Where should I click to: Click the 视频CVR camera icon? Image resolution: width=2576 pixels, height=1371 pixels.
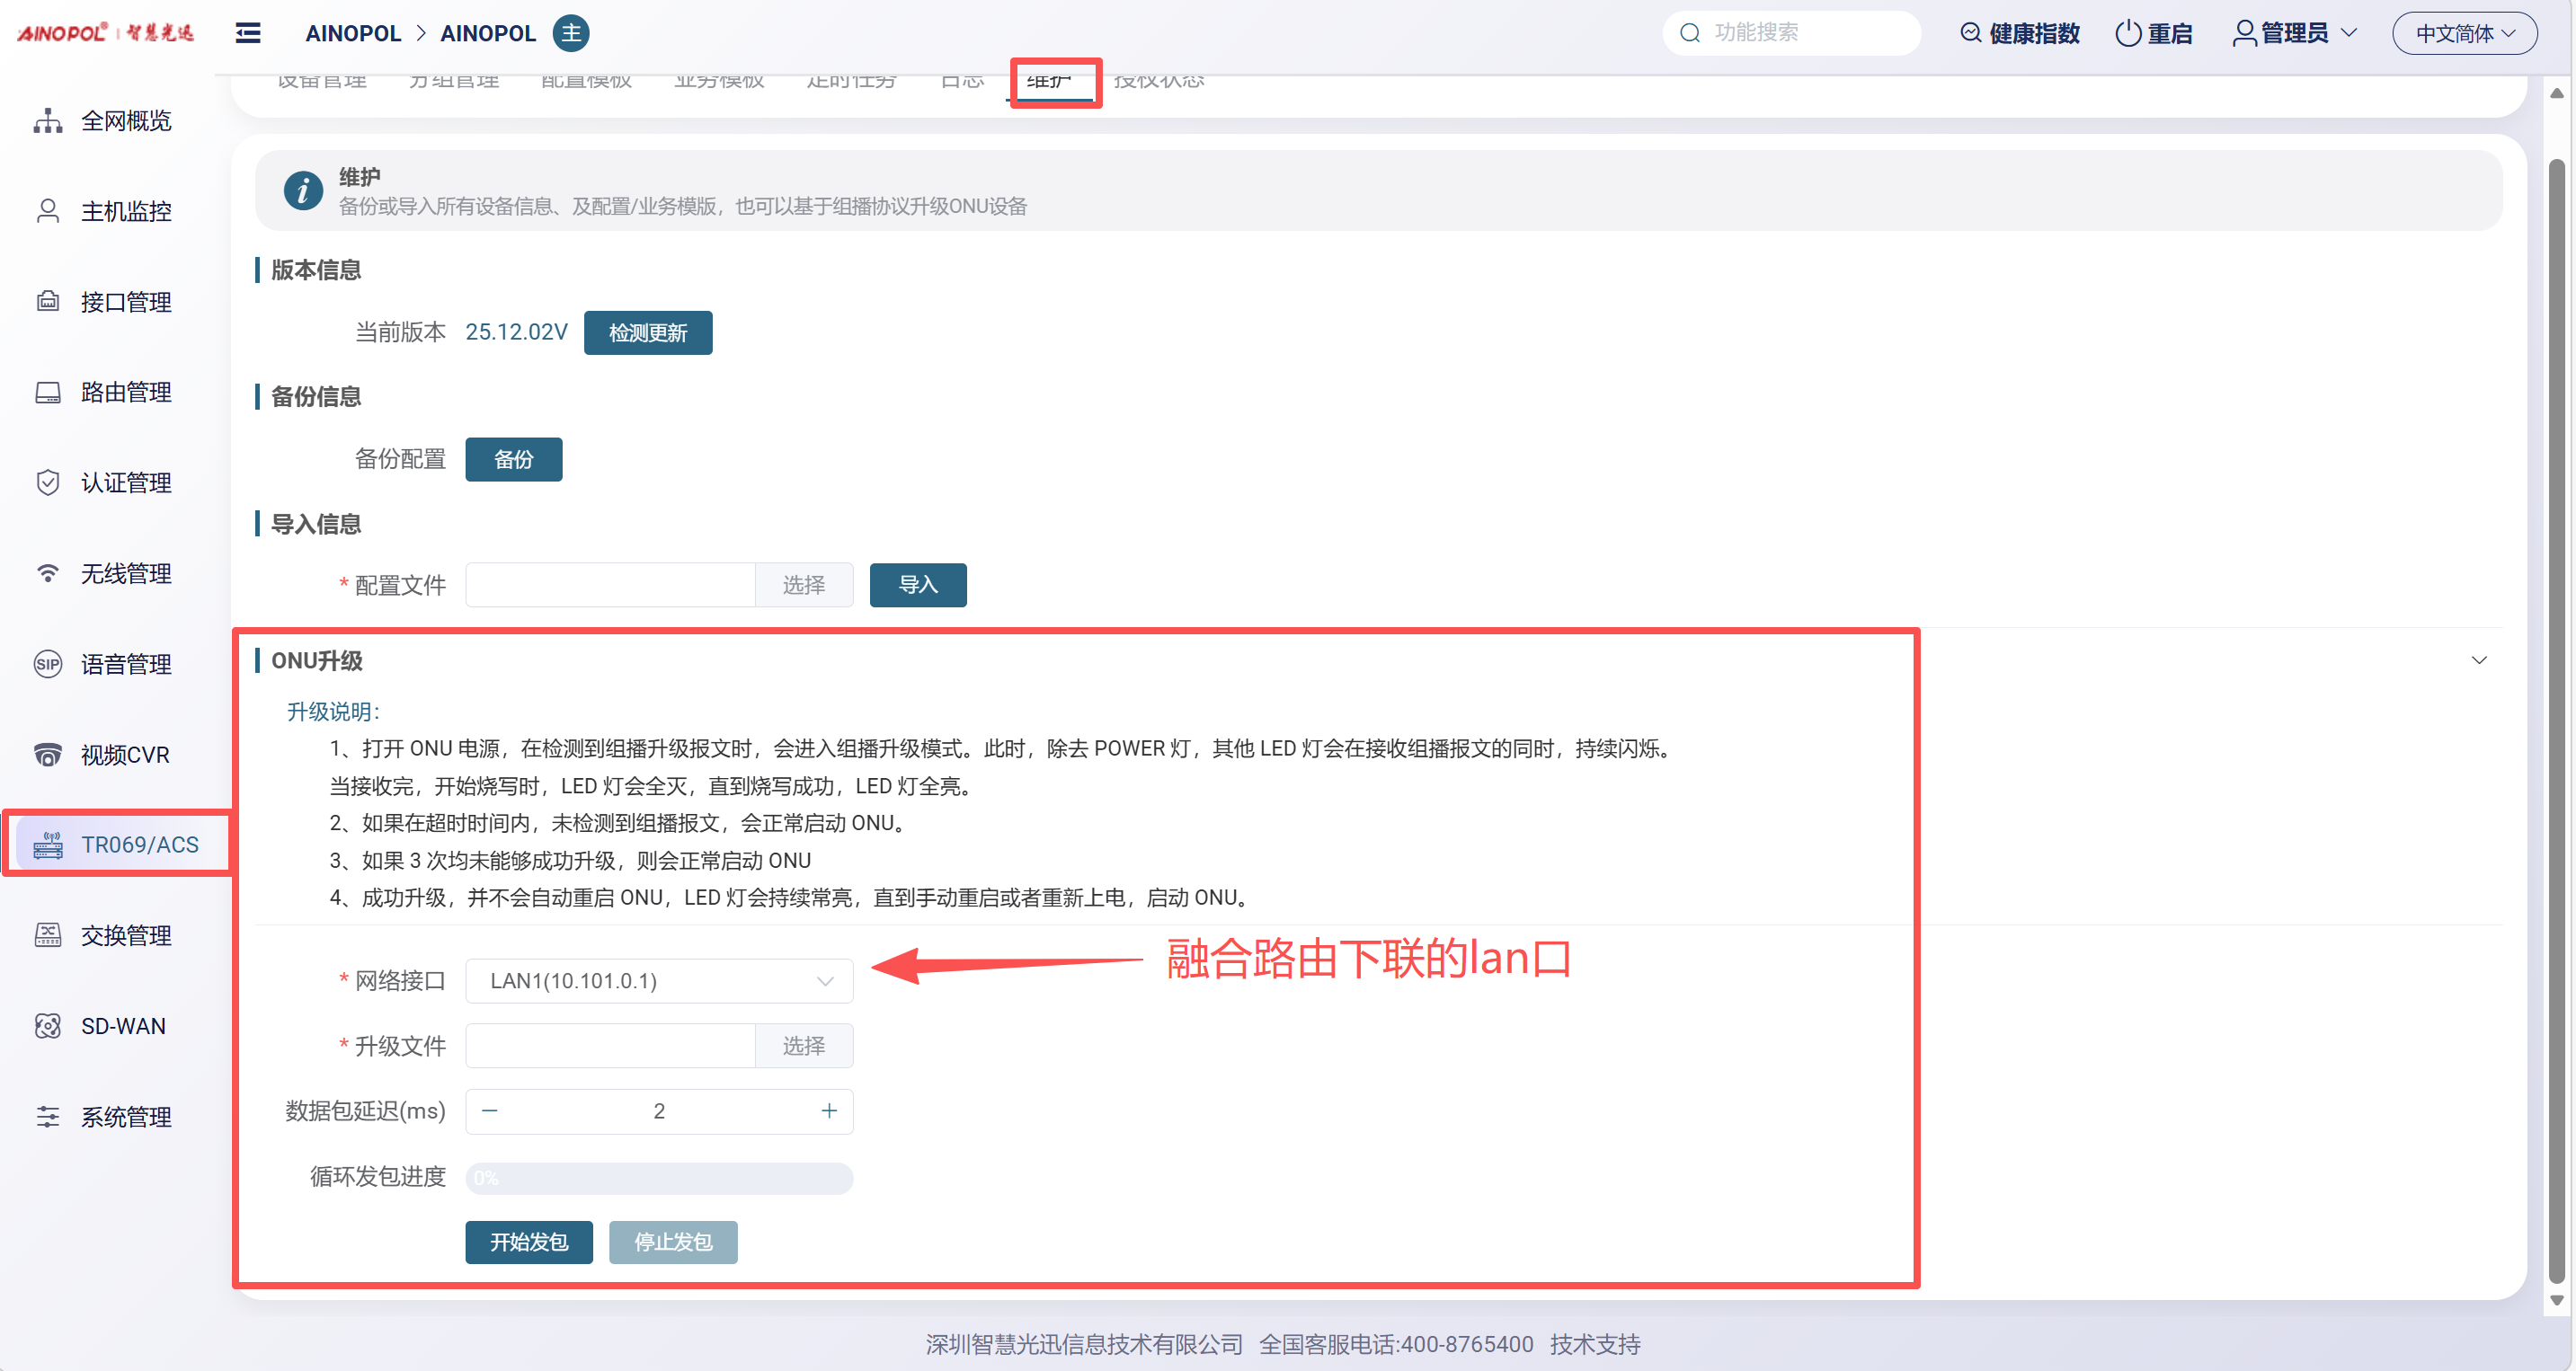[47, 755]
